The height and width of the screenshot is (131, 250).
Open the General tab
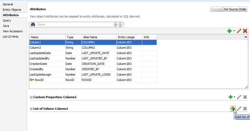click(x=8, y=4)
